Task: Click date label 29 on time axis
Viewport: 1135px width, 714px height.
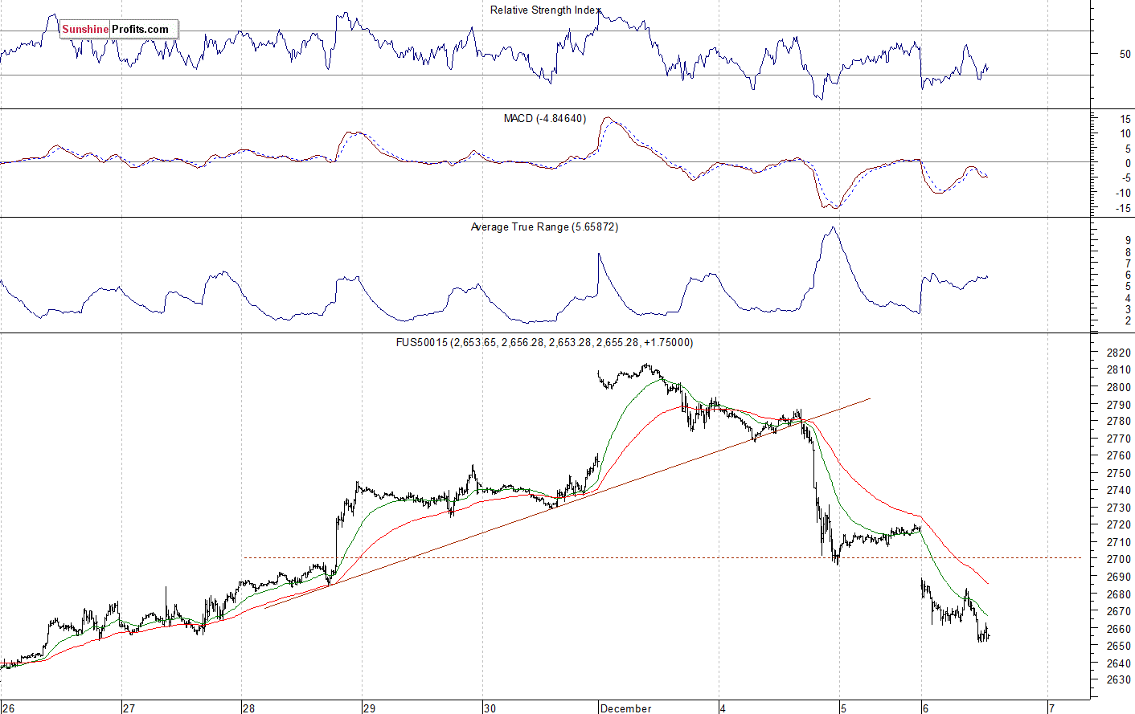Action: coord(370,708)
